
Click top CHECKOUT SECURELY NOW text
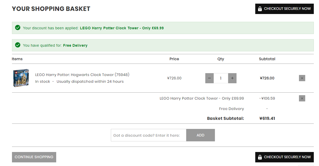[287, 9]
